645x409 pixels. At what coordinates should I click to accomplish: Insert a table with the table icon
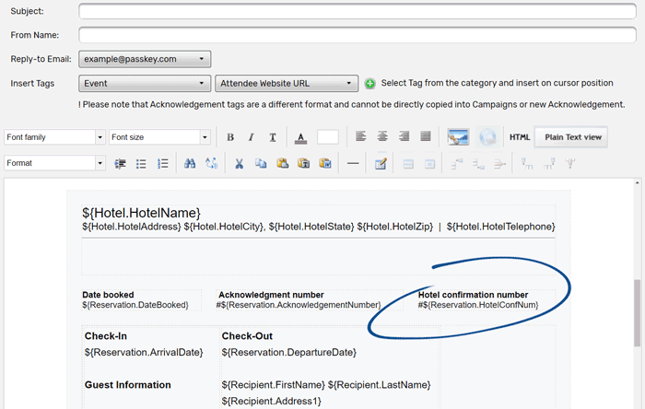click(381, 164)
